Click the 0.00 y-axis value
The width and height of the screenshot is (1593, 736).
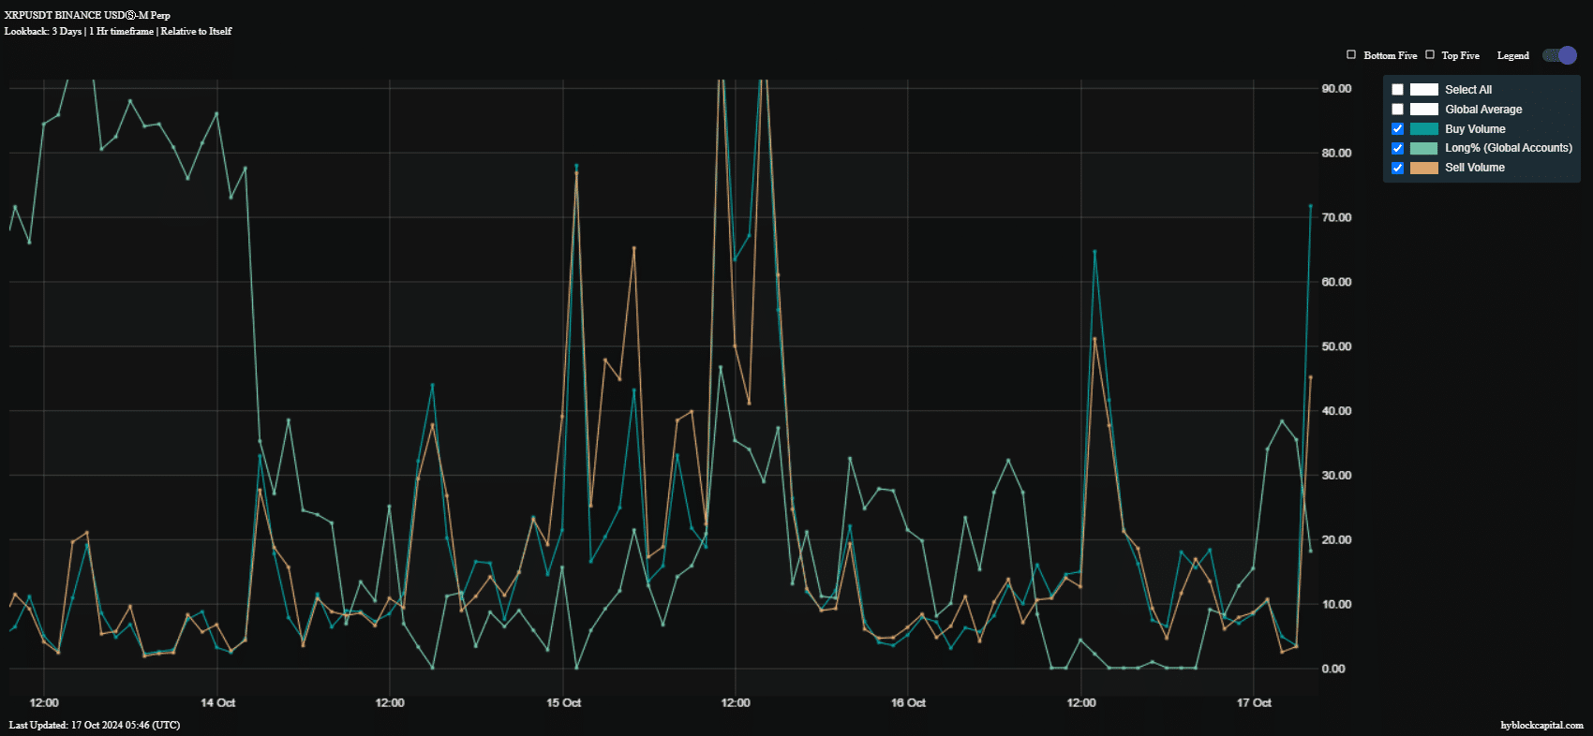(x=1333, y=669)
